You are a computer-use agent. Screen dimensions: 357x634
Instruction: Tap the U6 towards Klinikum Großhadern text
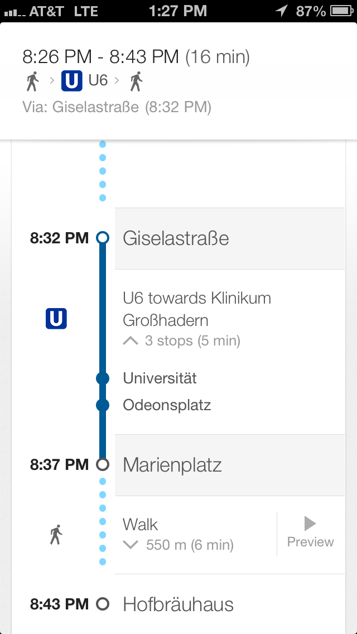197,309
